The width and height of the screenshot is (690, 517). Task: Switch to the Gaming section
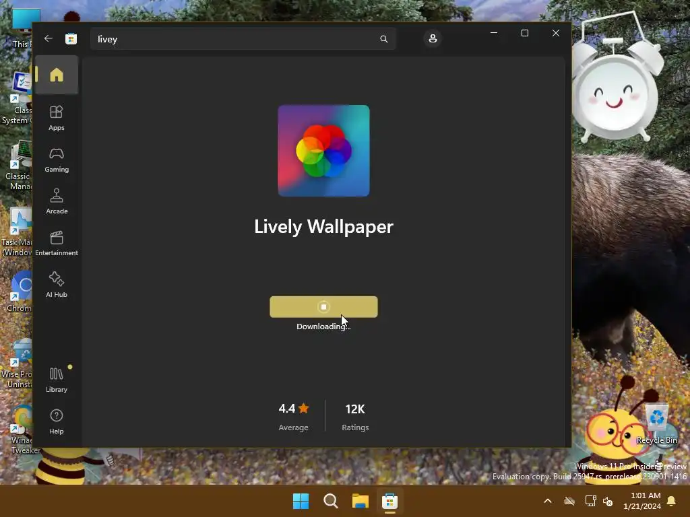(x=57, y=160)
